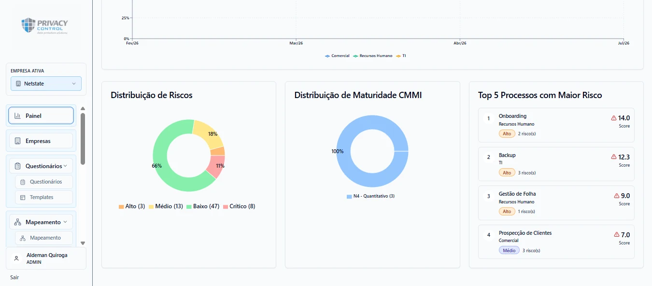Click warning triangle next to score 12.3
Image resolution: width=652 pixels, height=286 pixels.
614,157
